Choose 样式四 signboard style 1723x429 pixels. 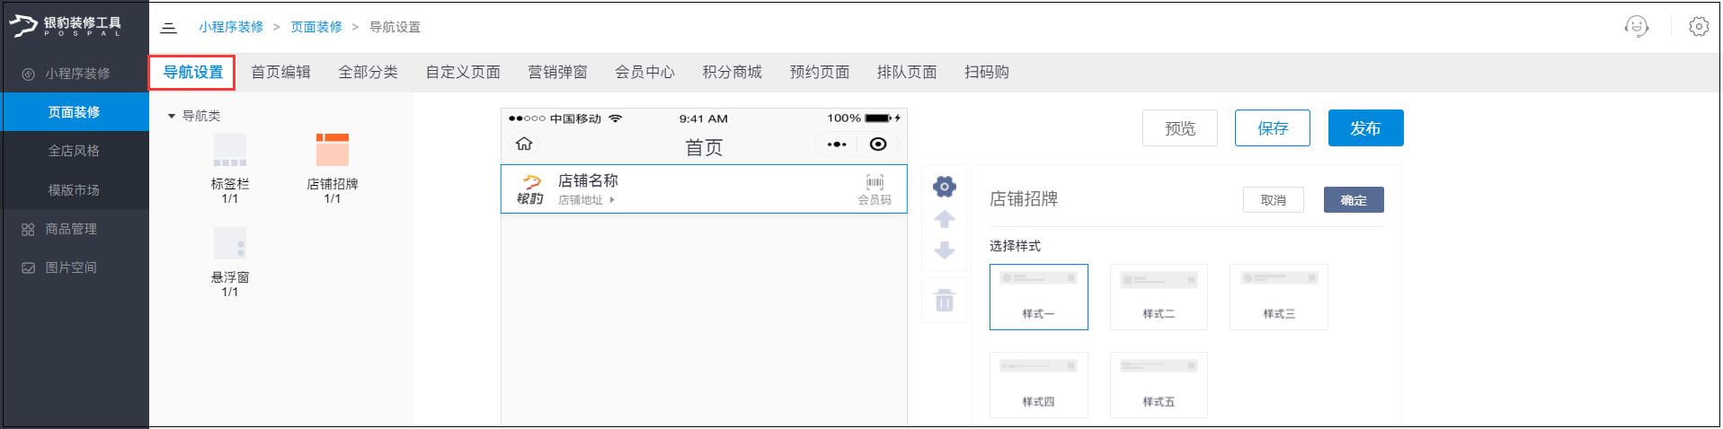[x=1038, y=384]
